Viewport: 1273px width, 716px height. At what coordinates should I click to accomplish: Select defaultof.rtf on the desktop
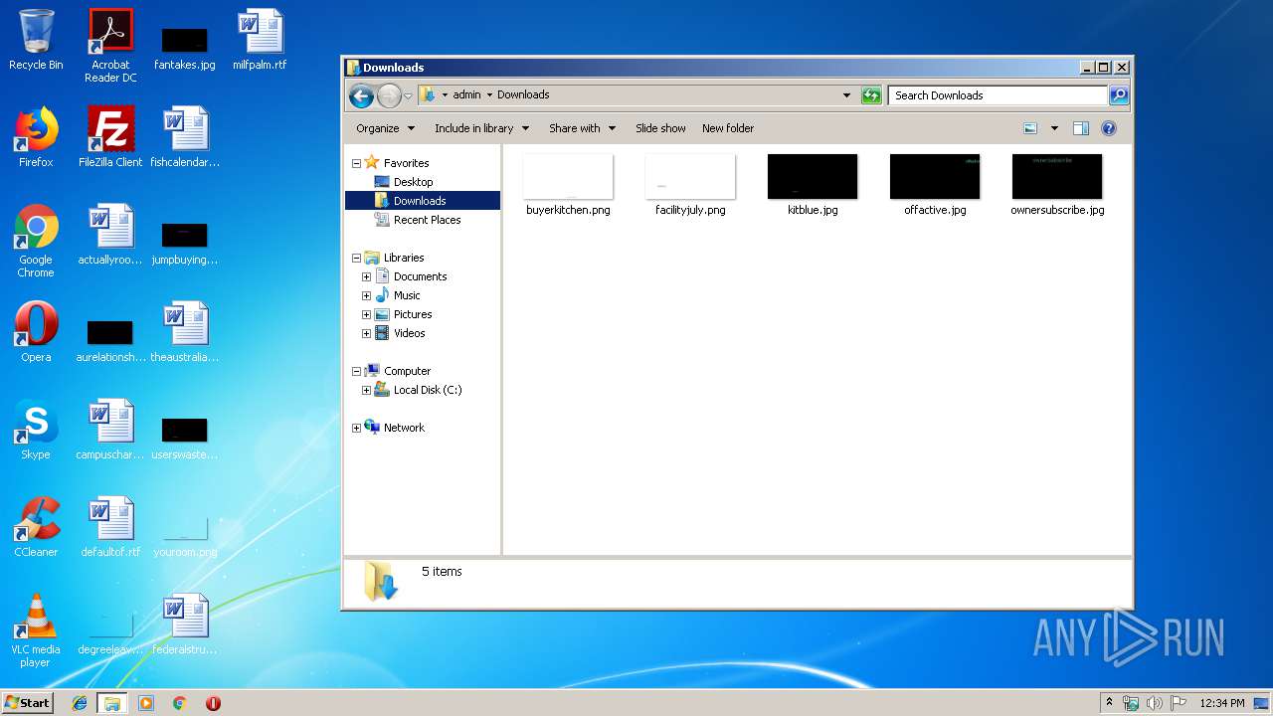pos(110,527)
